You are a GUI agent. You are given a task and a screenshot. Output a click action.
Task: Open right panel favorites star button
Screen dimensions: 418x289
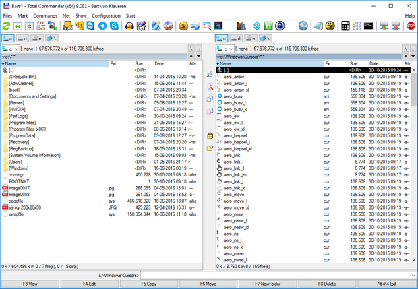(405, 57)
